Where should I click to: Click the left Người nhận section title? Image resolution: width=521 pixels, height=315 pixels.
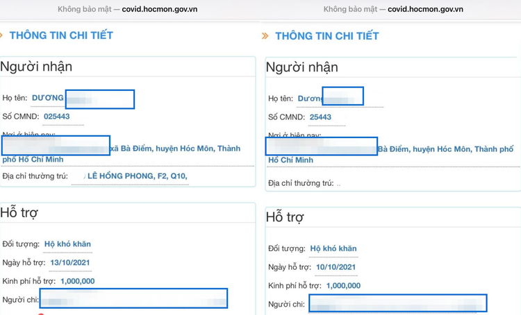[x=36, y=67]
